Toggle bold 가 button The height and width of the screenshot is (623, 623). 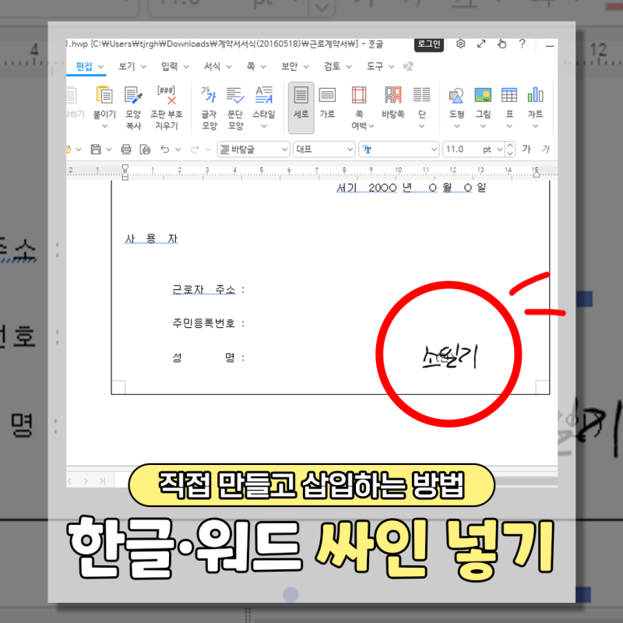[526, 149]
